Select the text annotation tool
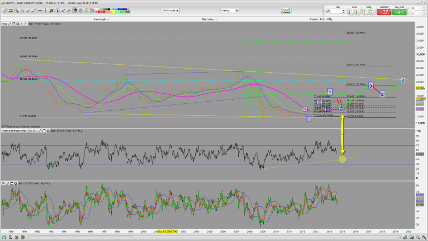Image resolution: width=428 pixels, height=241 pixels. [x=57, y=10]
